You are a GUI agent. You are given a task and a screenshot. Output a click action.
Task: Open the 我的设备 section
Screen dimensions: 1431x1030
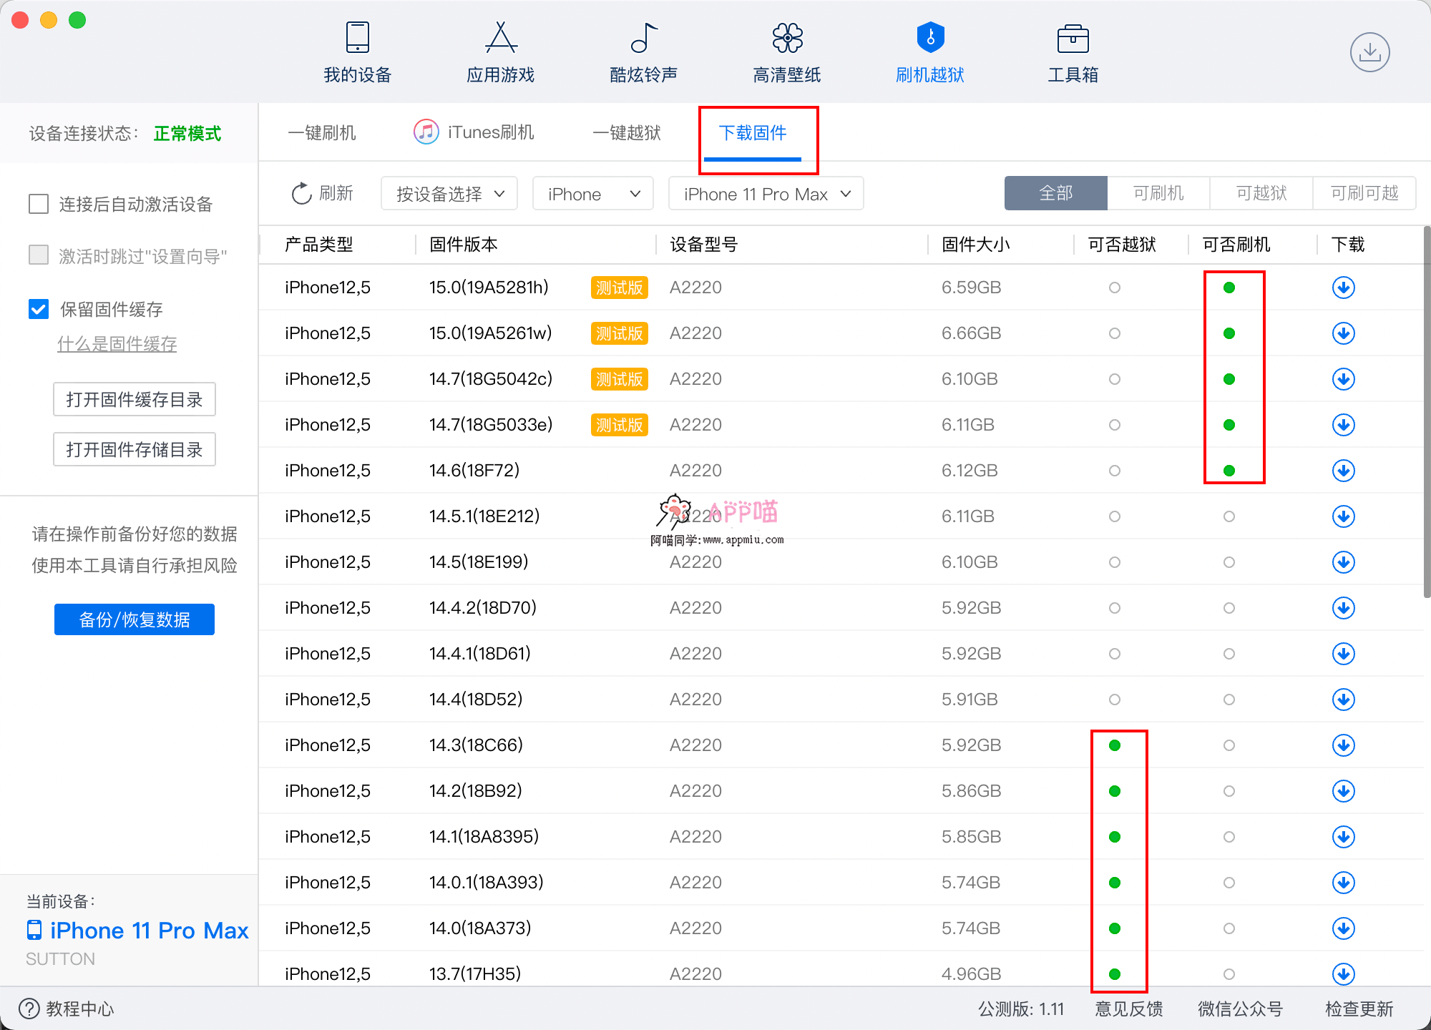coord(357,54)
